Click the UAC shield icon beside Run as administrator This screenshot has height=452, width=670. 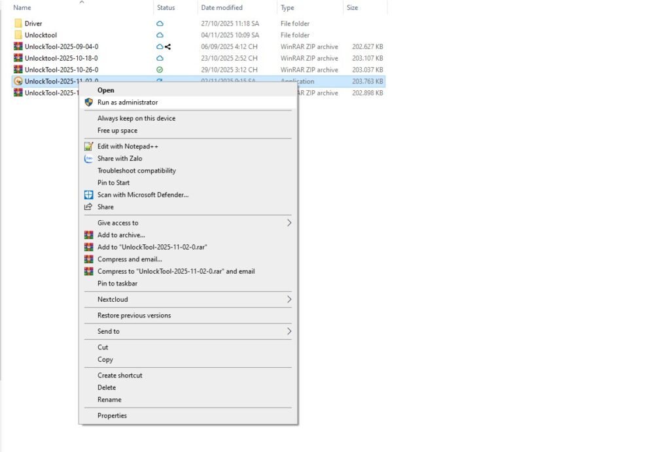point(88,103)
